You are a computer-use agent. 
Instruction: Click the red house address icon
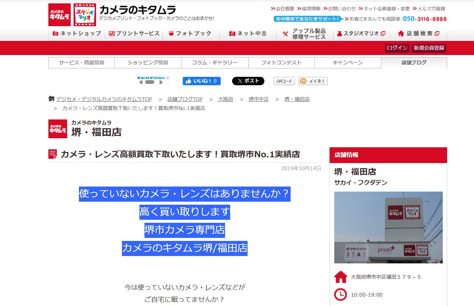point(341,277)
